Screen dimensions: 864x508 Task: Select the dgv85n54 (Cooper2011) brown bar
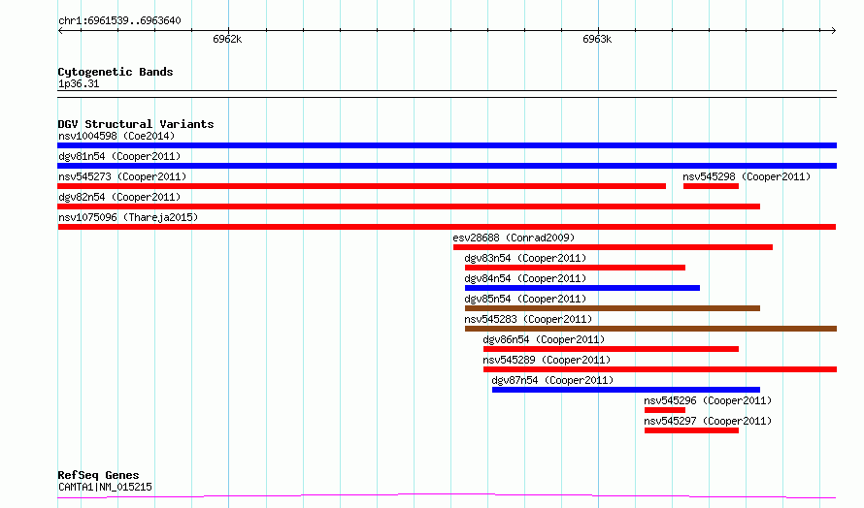(x=613, y=308)
